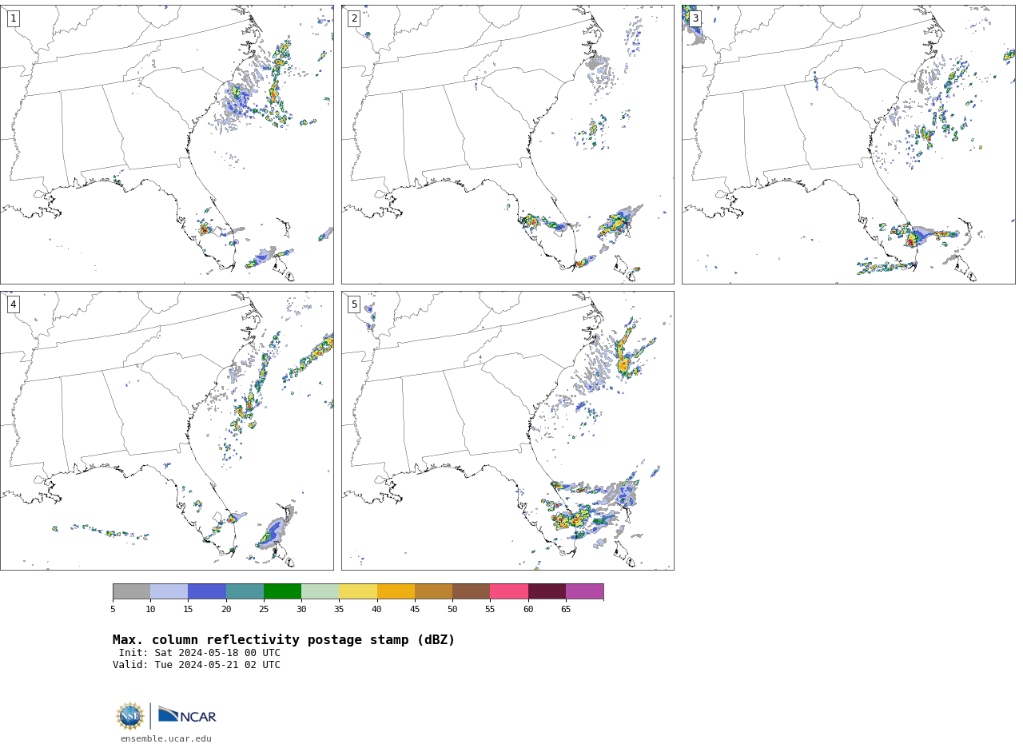Click the tan 45-50 dBZ swatch
1023x748 pixels.
click(x=433, y=591)
